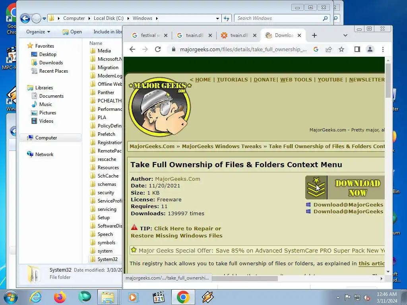The width and height of the screenshot is (407, 305).
Task: Open Documents library
Action: point(51,96)
